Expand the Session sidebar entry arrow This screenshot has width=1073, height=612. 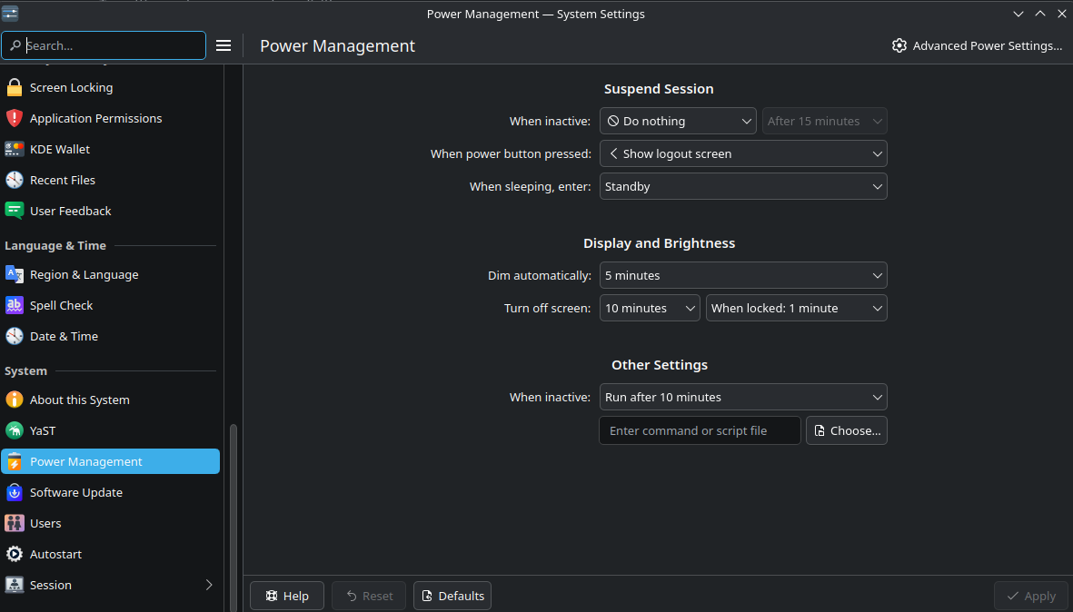[x=208, y=586]
